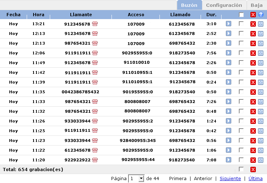Screen dimensions: 267x183
Task: Play the 12:06 recording lasting 7:56
Action: (x=228, y=53)
